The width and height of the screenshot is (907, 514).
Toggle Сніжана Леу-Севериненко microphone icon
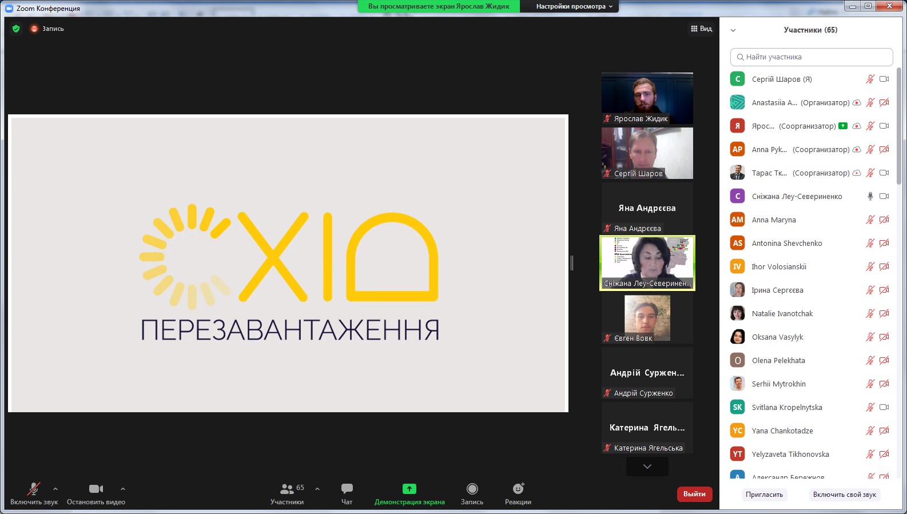tap(870, 196)
